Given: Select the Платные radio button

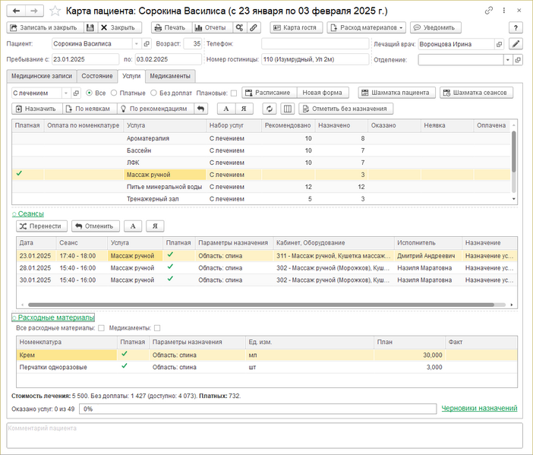Looking at the screenshot, I should [114, 93].
